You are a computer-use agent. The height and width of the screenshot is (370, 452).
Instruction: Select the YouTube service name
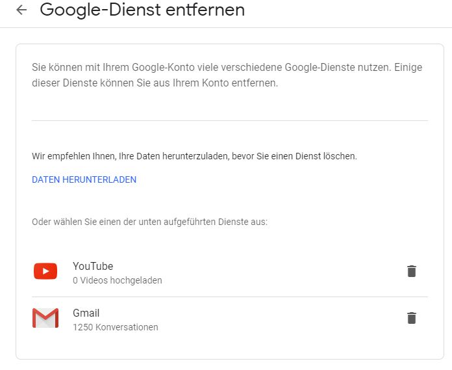click(93, 266)
